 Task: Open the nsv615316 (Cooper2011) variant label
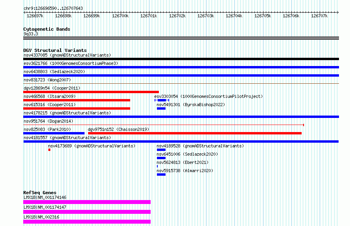[x=50, y=105]
